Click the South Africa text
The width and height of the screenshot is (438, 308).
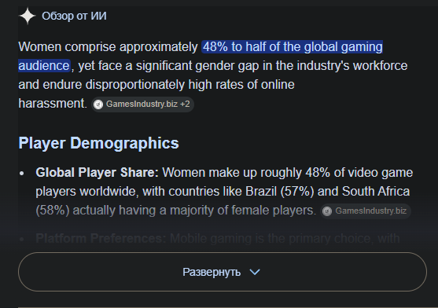click(x=376, y=192)
